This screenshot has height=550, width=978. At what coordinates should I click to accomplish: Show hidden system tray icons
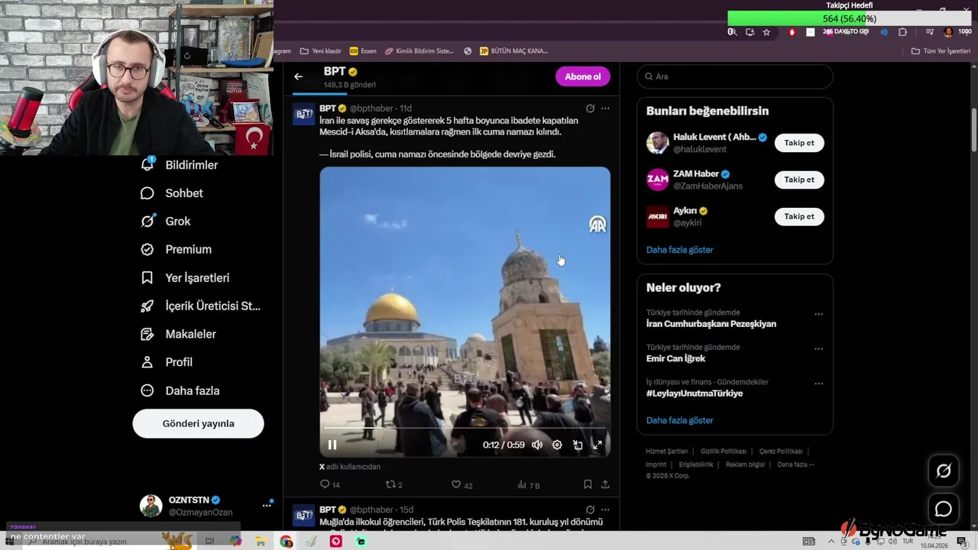click(831, 542)
